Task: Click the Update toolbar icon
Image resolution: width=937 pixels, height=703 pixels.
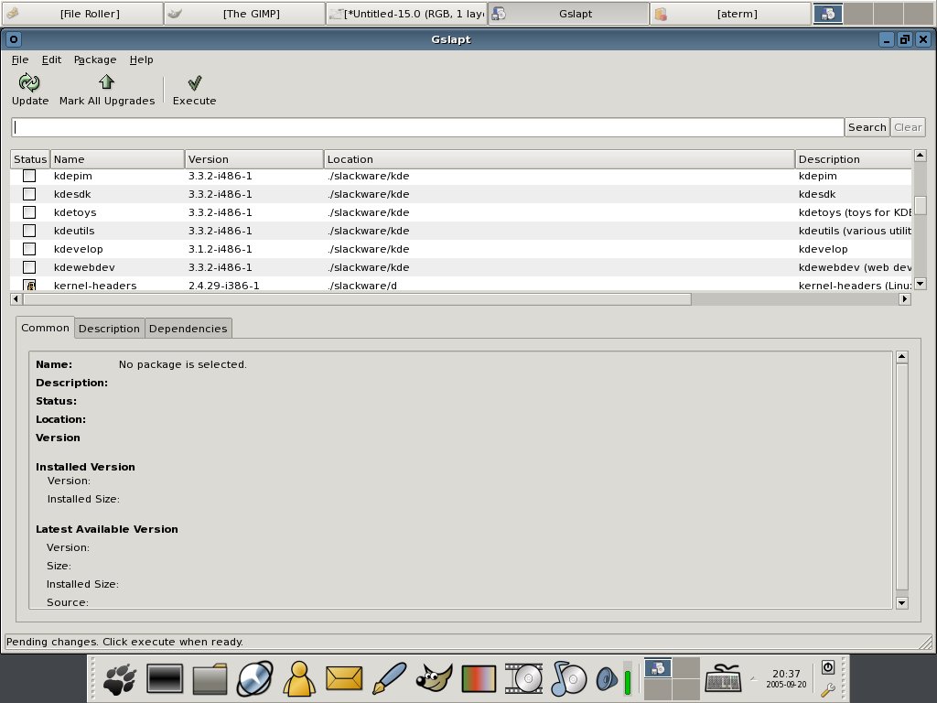Action: tap(28, 82)
